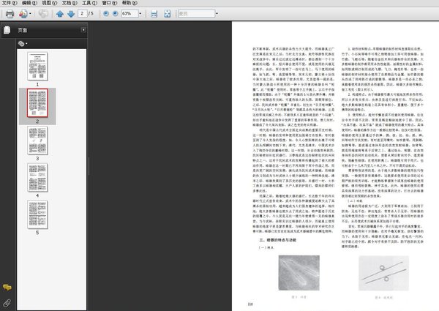
Task: Open the zoom percentage dropdown arrow
Action: [140, 13]
